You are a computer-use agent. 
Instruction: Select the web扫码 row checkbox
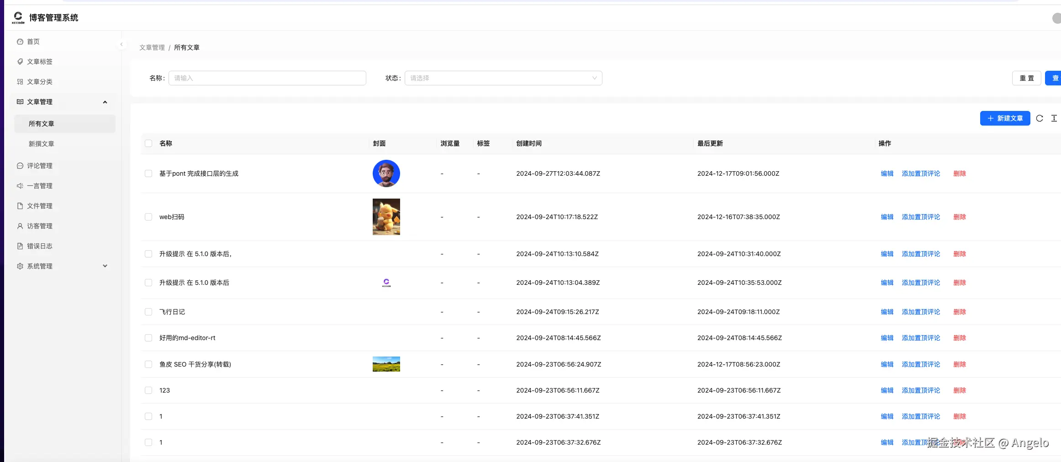point(148,217)
